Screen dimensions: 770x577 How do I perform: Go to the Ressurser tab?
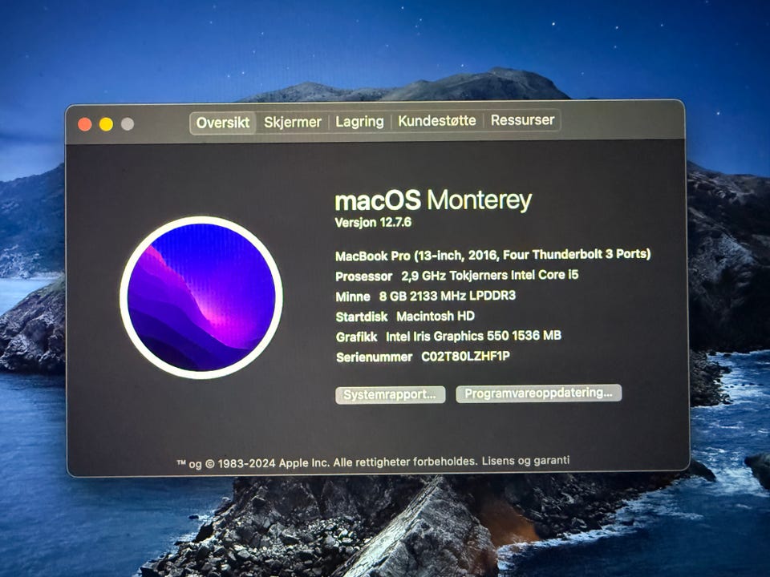click(x=522, y=120)
